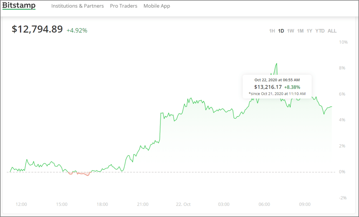Image resolution: width=359 pixels, height=217 pixels.
Task: Click the chart tooltip showing $13,216.17
Action: coord(277,87)
